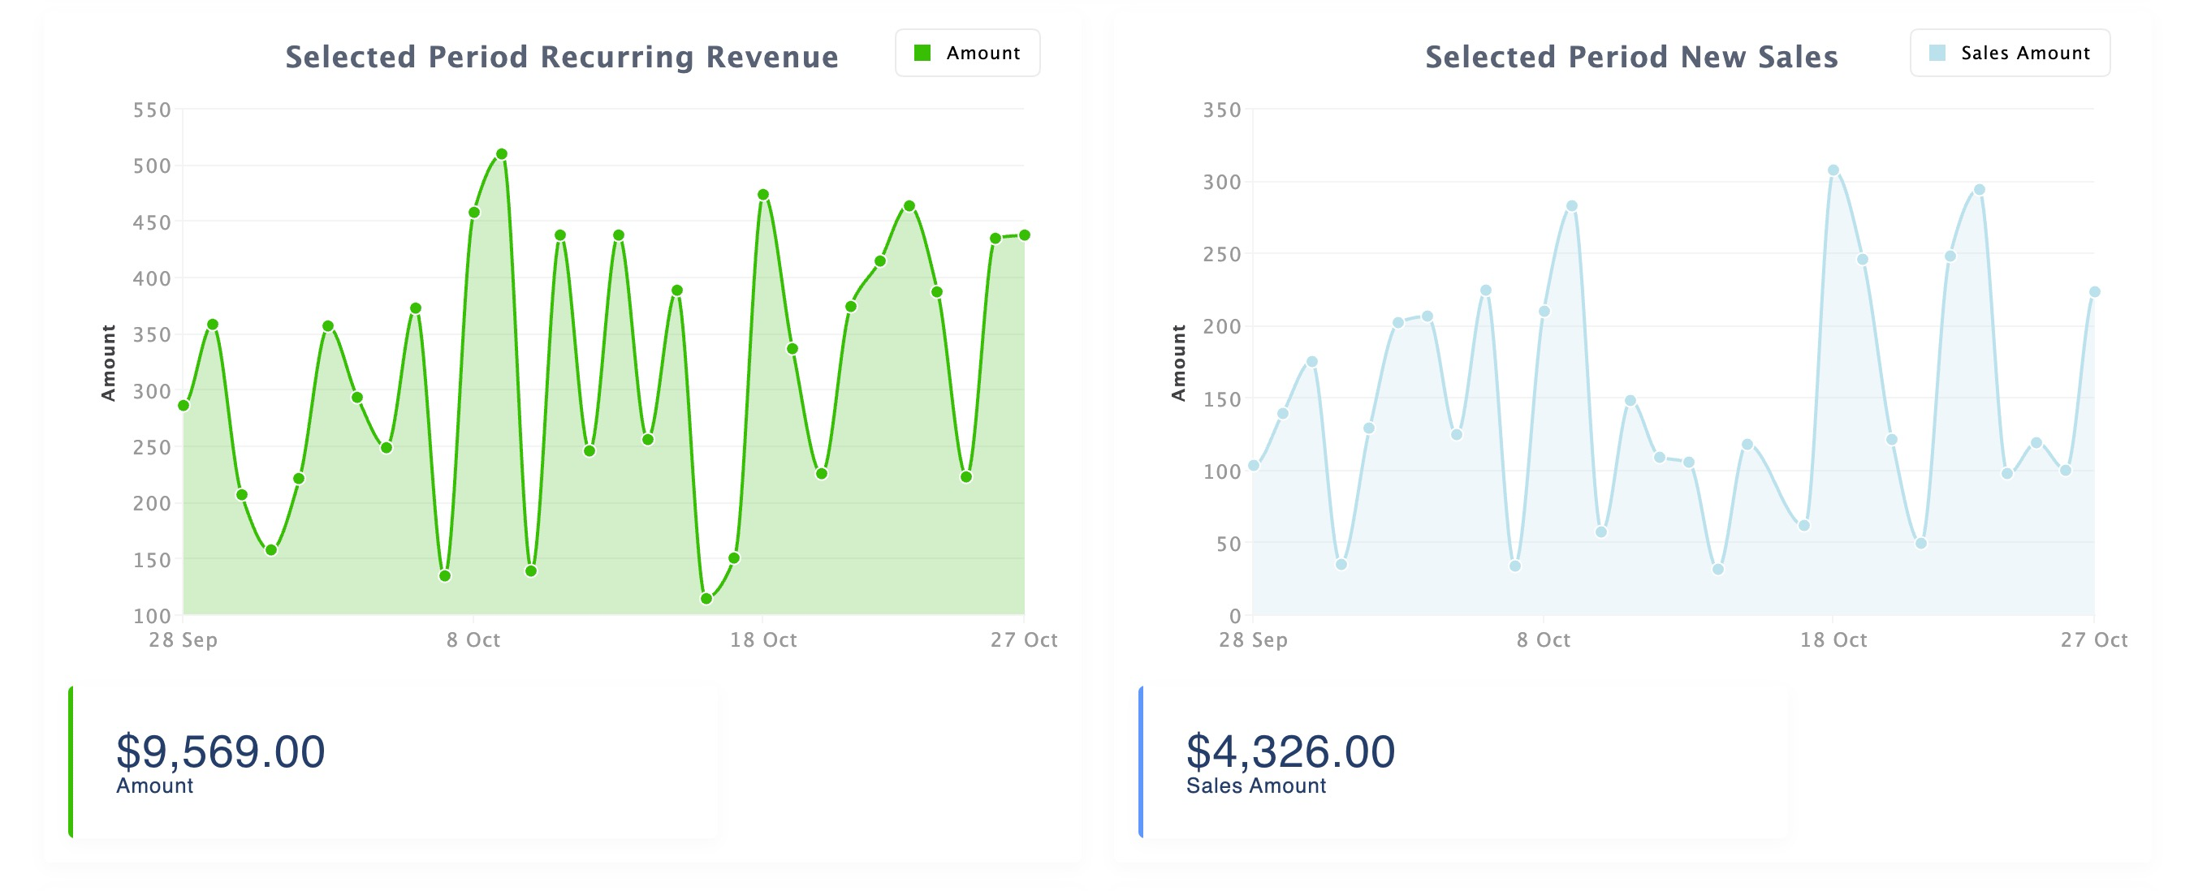
Task: Click the $9,569.00 total amount value
Action: pos(221,751)
